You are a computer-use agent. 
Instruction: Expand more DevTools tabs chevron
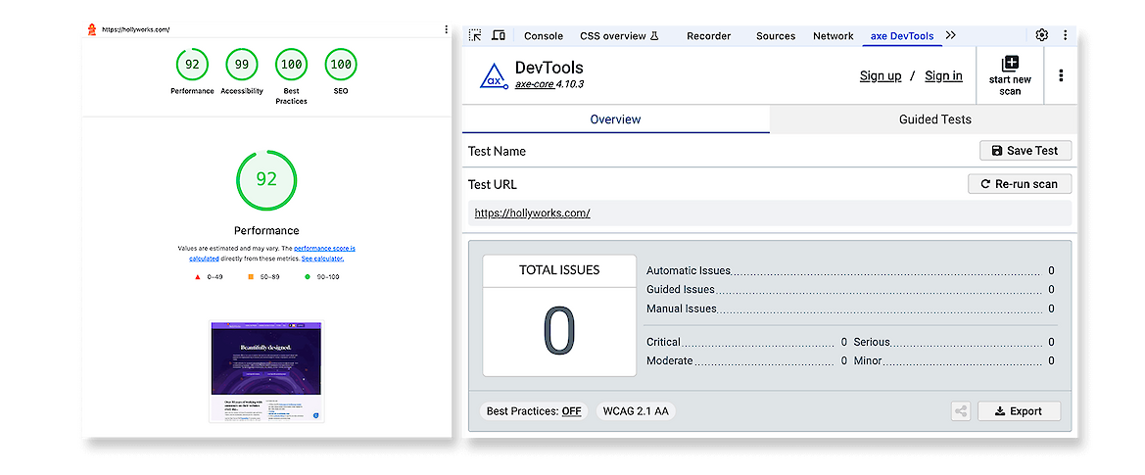[950, 35]
